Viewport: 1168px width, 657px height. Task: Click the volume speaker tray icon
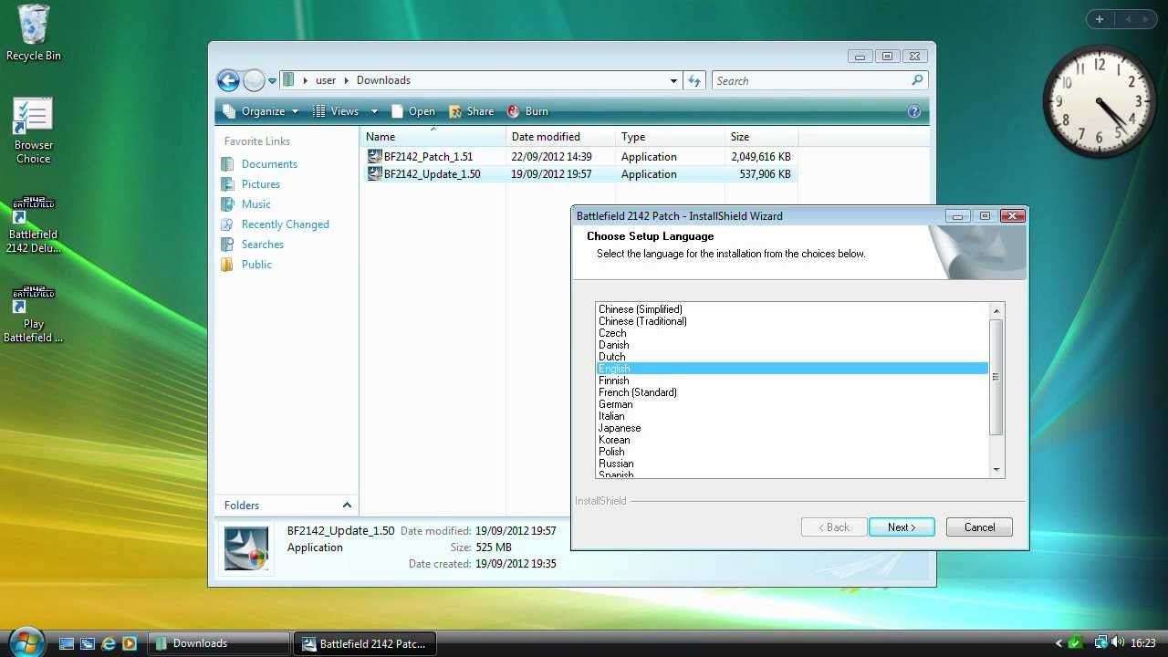pyautogui.click(x=1118, y=642)
